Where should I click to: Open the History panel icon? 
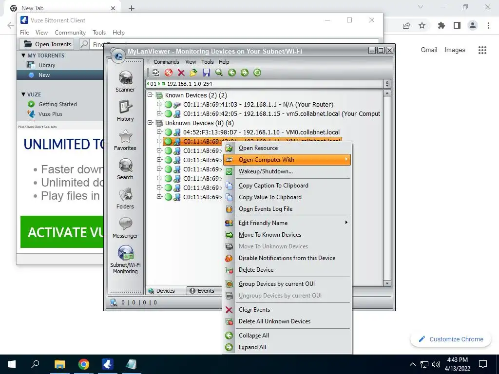(x=125, y=111)
